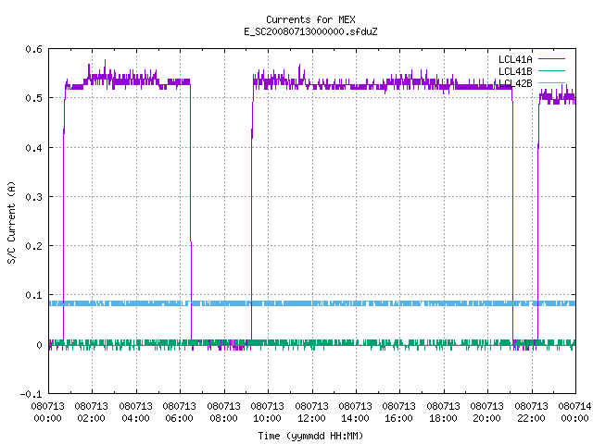Click the blue LCL42B legend line sample
Screen dimensions: 593x444
coord(551,82)
